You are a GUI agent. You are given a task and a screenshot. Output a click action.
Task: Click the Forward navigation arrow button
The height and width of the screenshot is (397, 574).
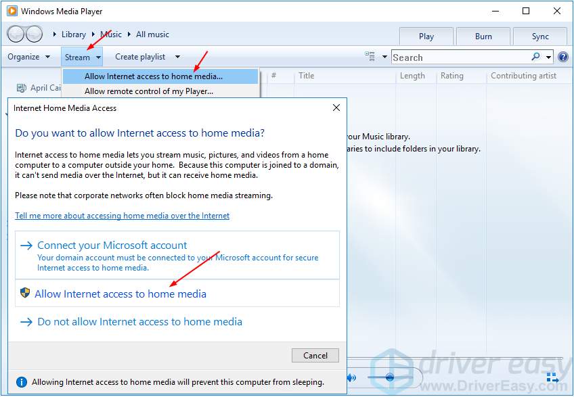[34, 34]
